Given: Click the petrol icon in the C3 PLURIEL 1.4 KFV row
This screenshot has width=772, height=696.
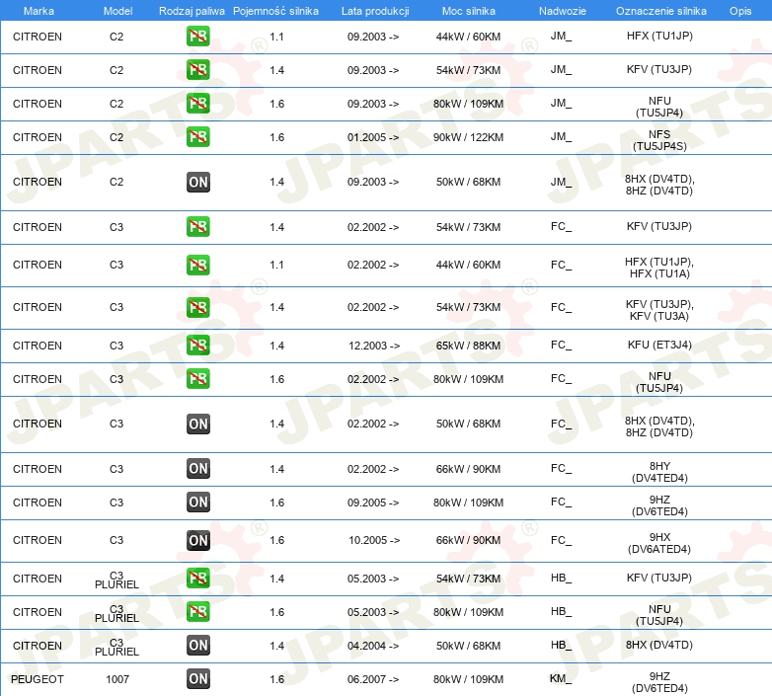Looking at the screenshot, I should point(197,579).
